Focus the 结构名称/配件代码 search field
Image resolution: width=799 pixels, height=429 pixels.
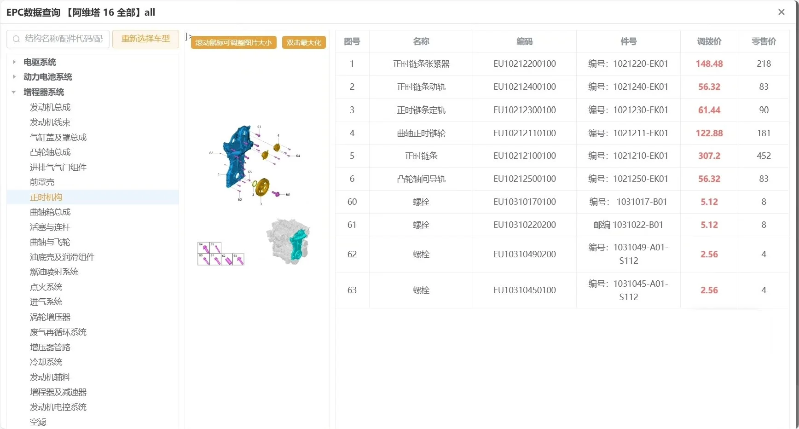point(58,39)
